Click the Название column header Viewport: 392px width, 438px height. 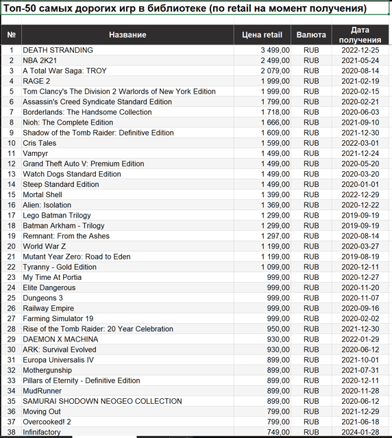click(127, 35)
